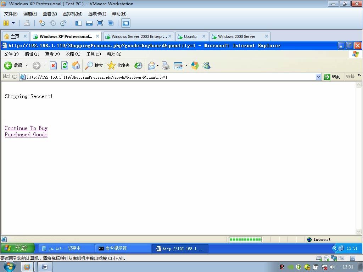
Task: Close the Ubuntu tab
Action: coord(204,36)
